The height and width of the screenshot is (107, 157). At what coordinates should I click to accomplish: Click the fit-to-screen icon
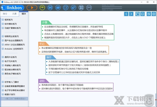[149, 14]
